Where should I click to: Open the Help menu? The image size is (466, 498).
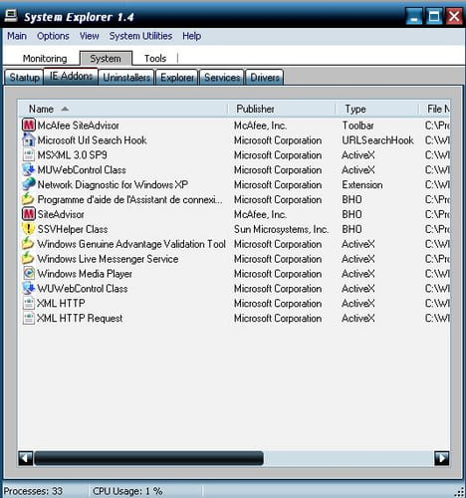[x=191, y=36]
